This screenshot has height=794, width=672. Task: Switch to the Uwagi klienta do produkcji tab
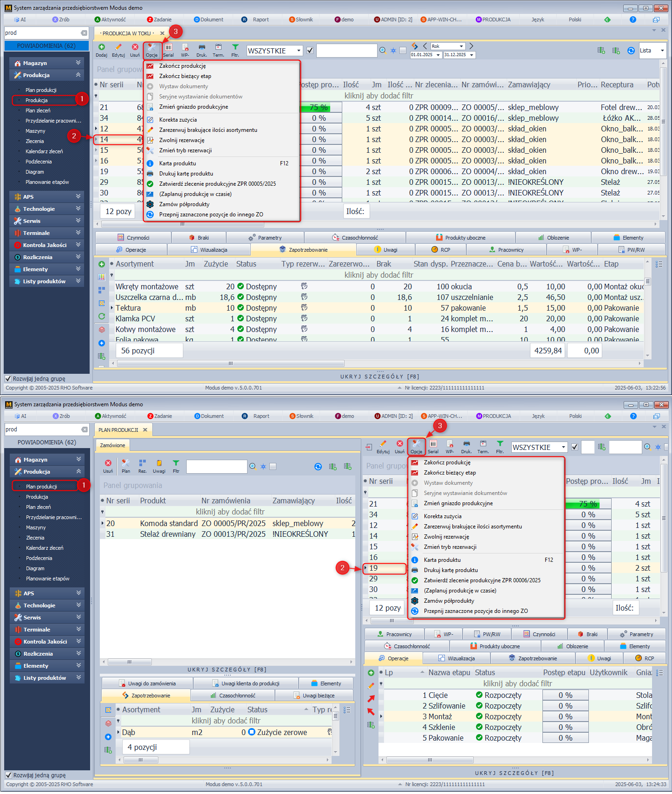point(246,683)
